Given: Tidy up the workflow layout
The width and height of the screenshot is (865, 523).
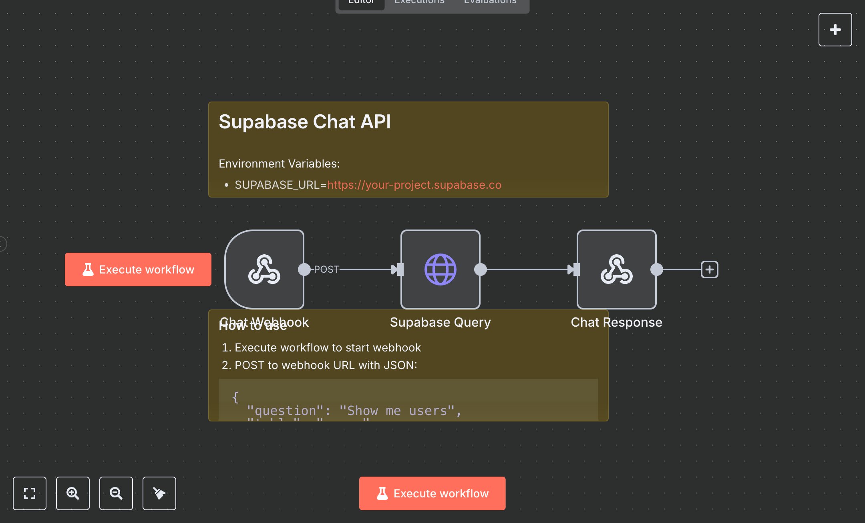Looking at the screenshot, I should 159,493.
